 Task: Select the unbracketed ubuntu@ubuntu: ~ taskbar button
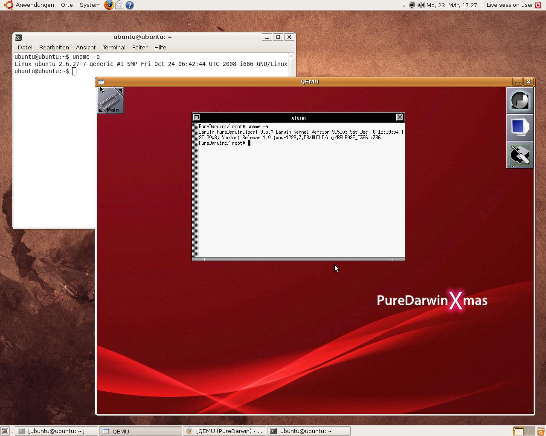pyautogui.click(x=309, y=431)
